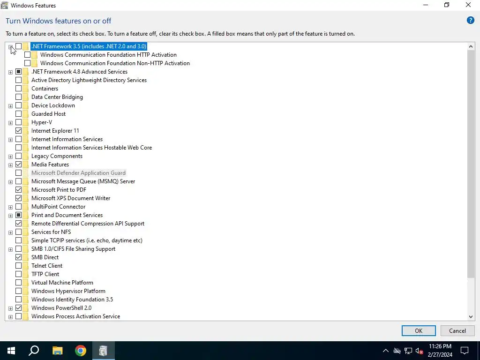This screenshot has width=480, height=360.
Task: Select Windows Identity Foundation 3.5 label
Action: (x=72, y=300)
